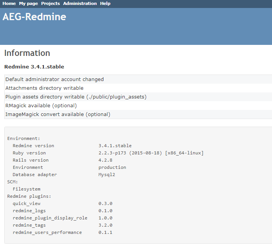Image resolution: width=272 pixels, height=251 pixels.
Task: Select Redmine version value in environment block
Action: (x=115, y=146)
